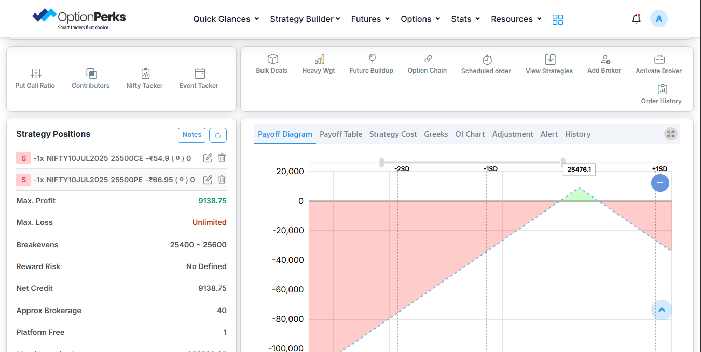
Task: Expand the Options menu
Action: click(x=420, y=19)
